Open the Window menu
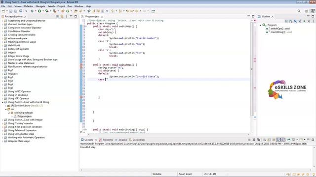316x177 pixels. coord(79,6)
